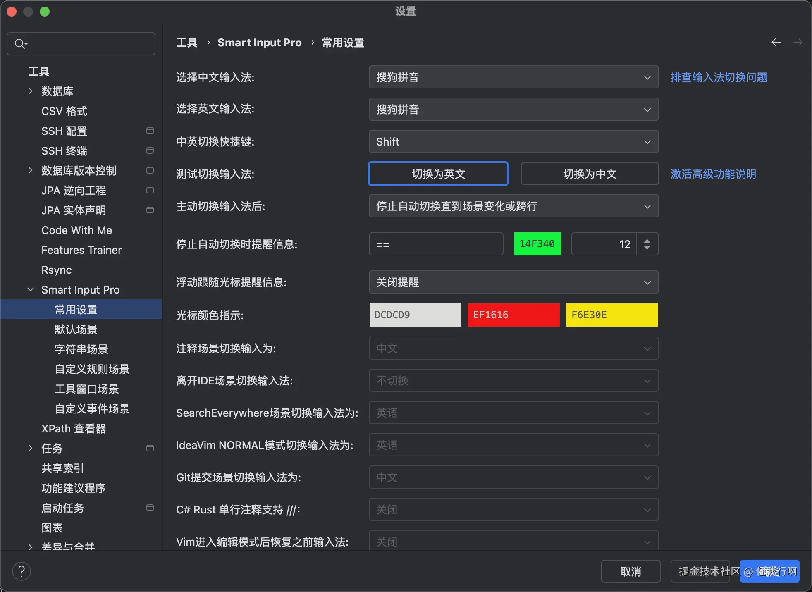Click project-level icon beside 数据库版本控制

click(x=150, y=170)
